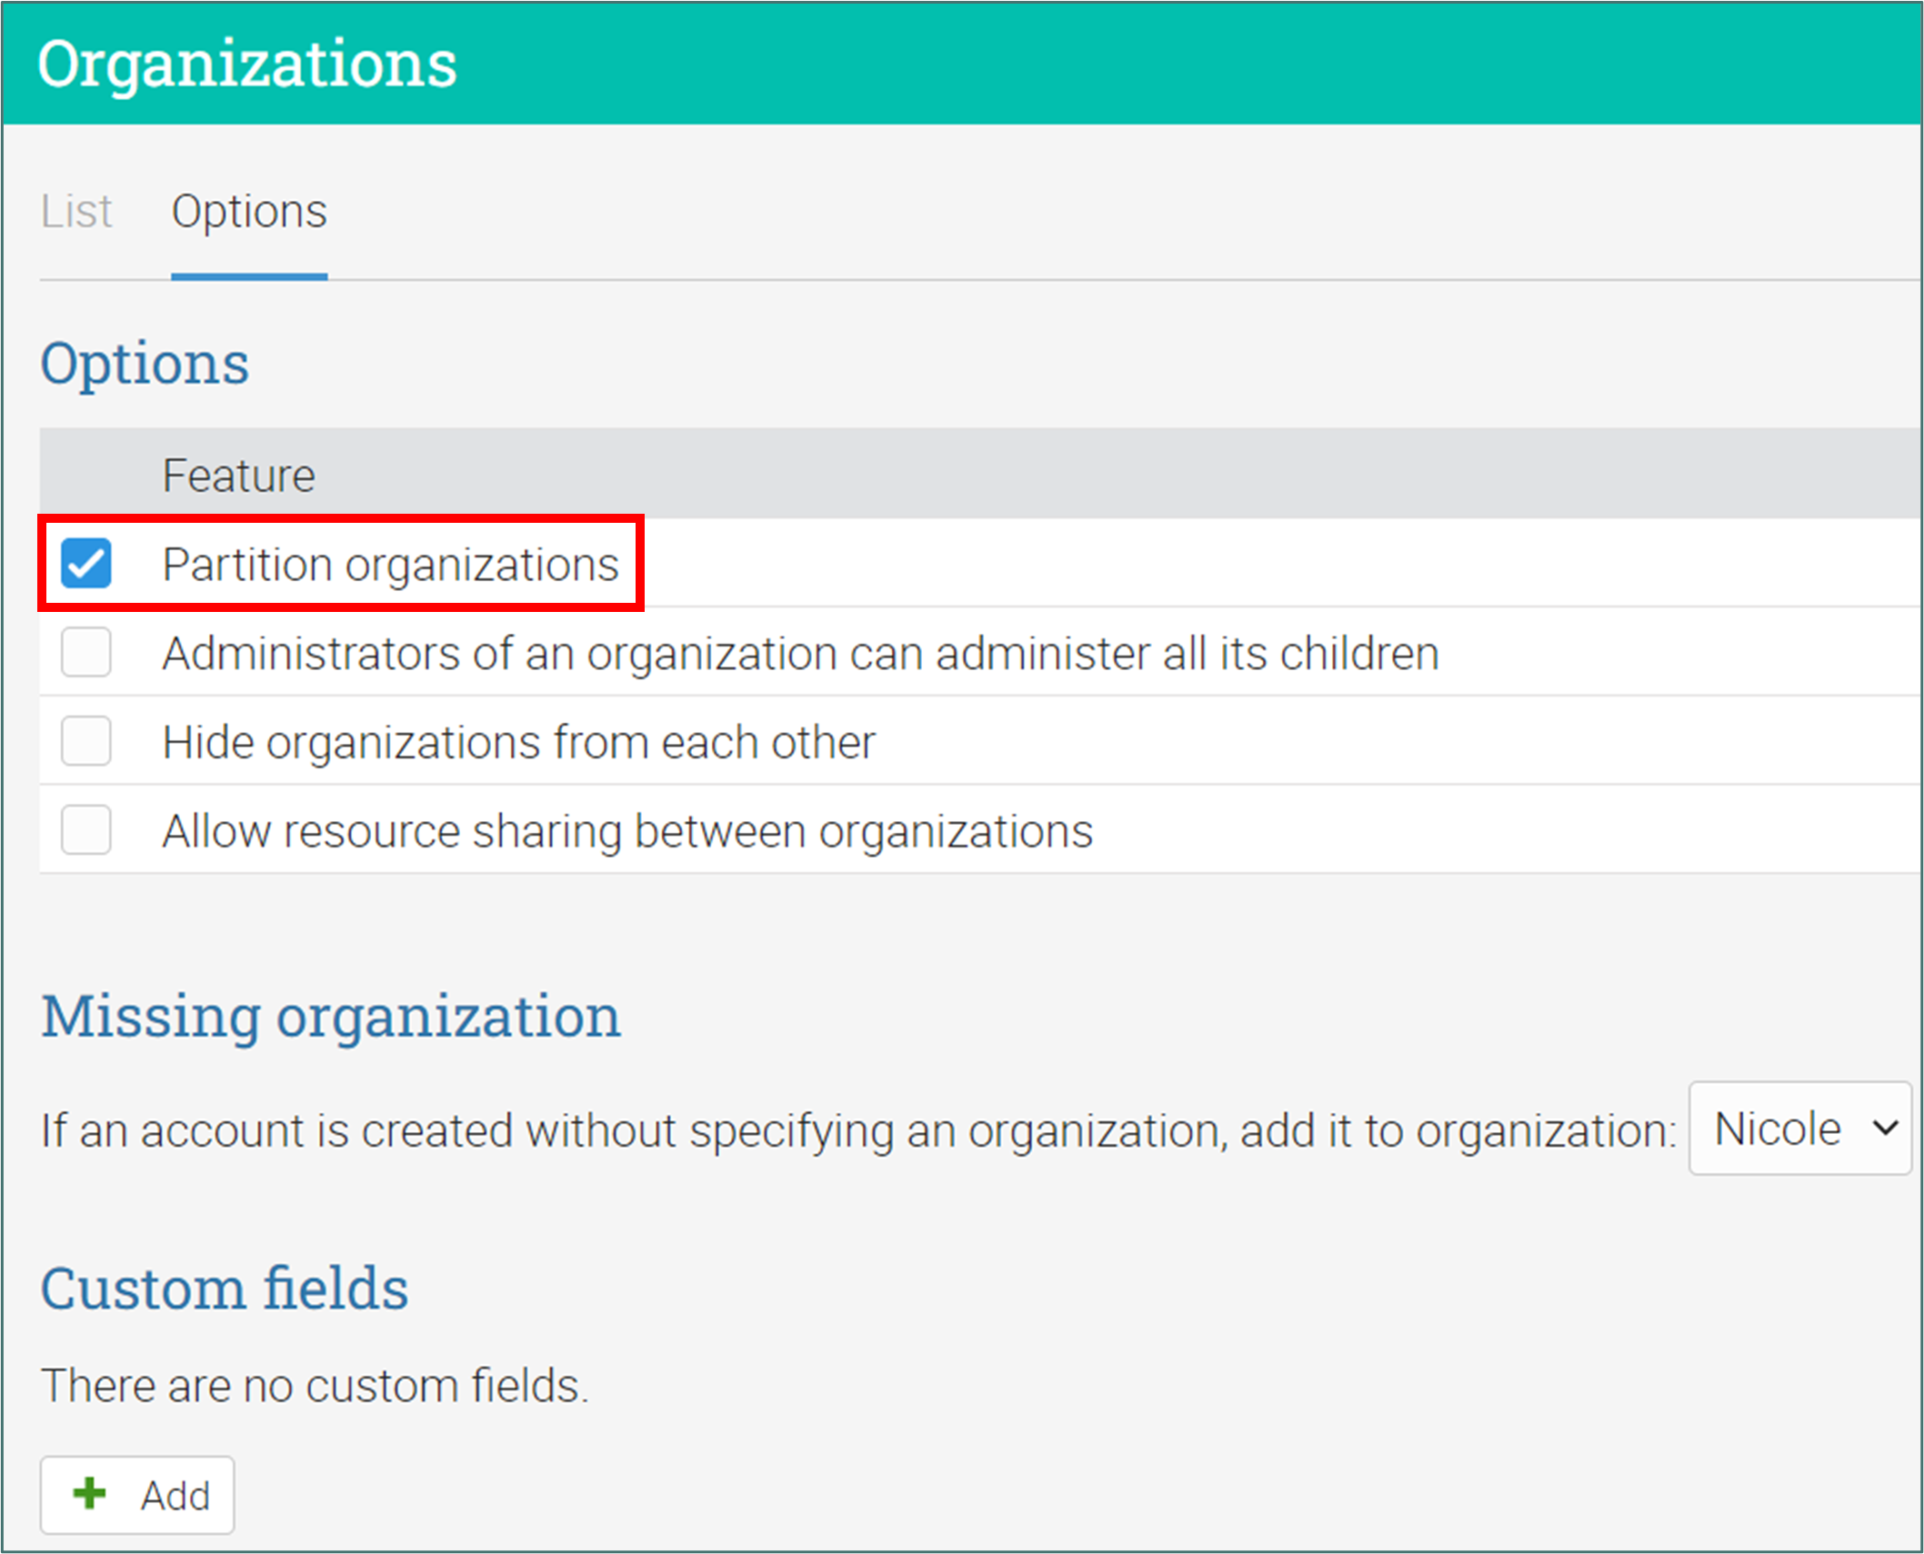Click the Organizations page title

tap(247, 64)
